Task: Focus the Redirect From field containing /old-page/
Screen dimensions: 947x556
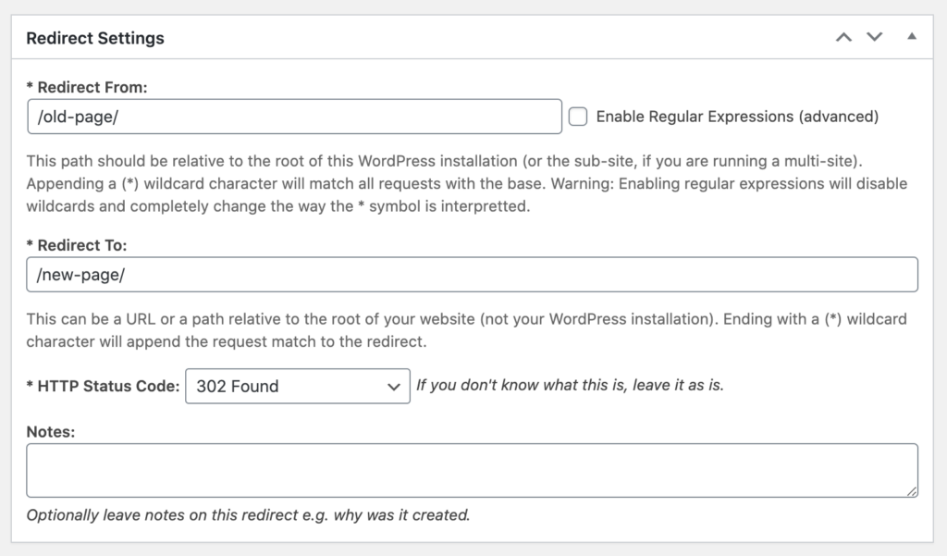Action: point(295,117)
